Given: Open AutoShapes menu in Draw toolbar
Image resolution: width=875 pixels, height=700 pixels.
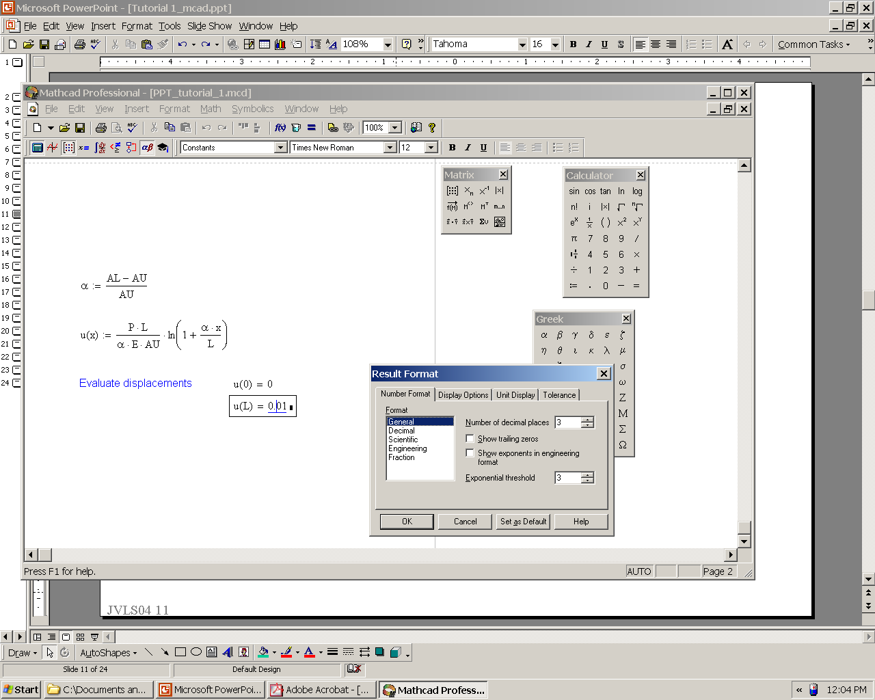Looking at the screenshot, I should point(108,653).
